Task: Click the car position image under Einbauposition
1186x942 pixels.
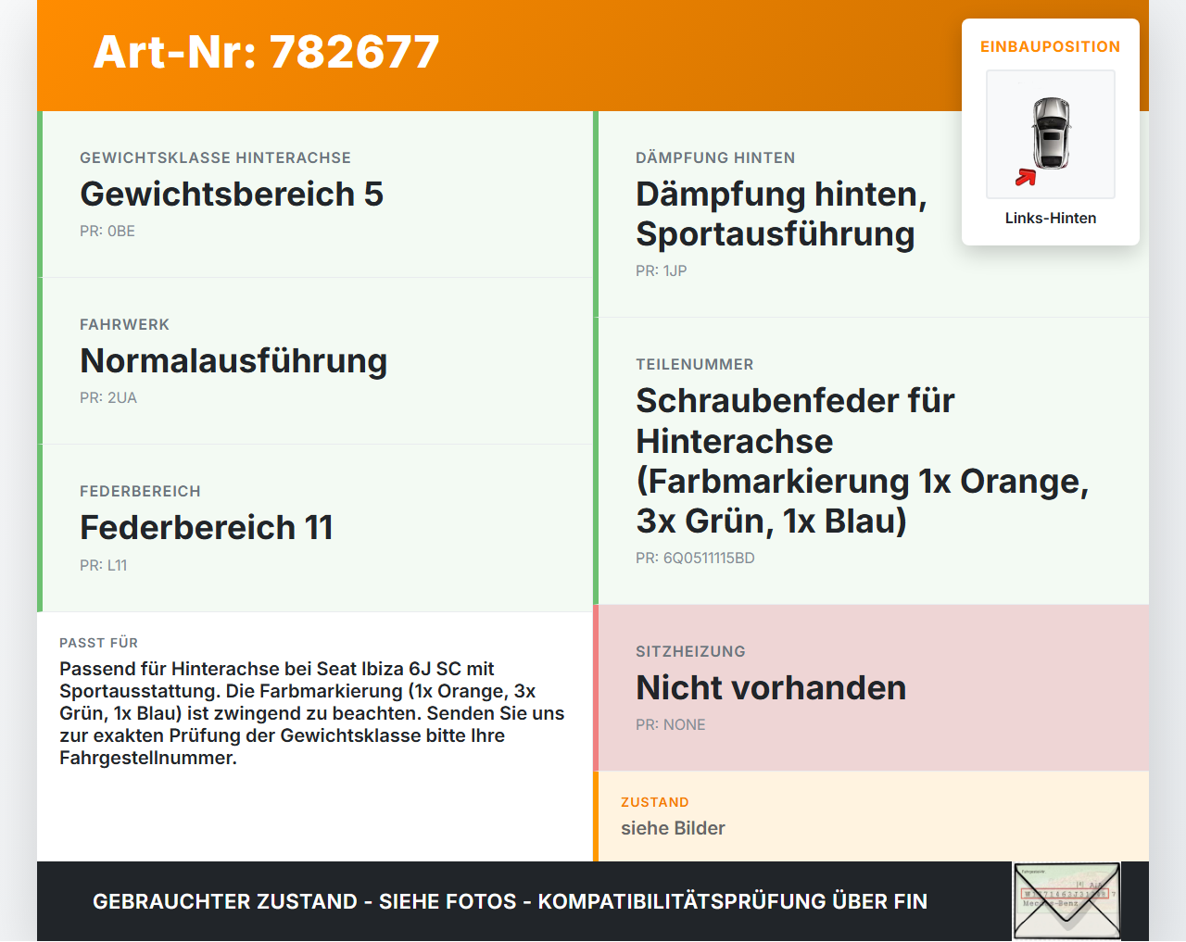Action: click(1051, 134)
